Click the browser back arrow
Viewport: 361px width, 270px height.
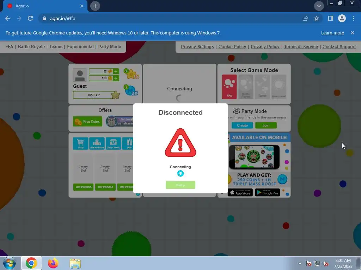8,18
